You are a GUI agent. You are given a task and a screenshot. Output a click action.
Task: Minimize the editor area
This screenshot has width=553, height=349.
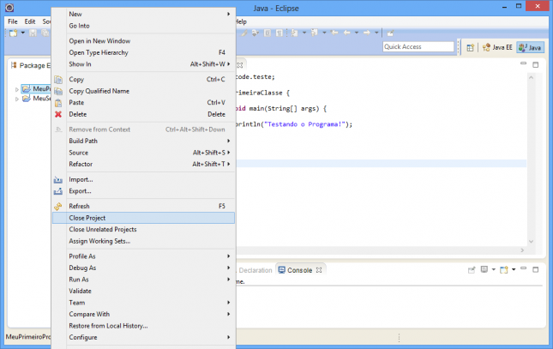coord(523,63)
